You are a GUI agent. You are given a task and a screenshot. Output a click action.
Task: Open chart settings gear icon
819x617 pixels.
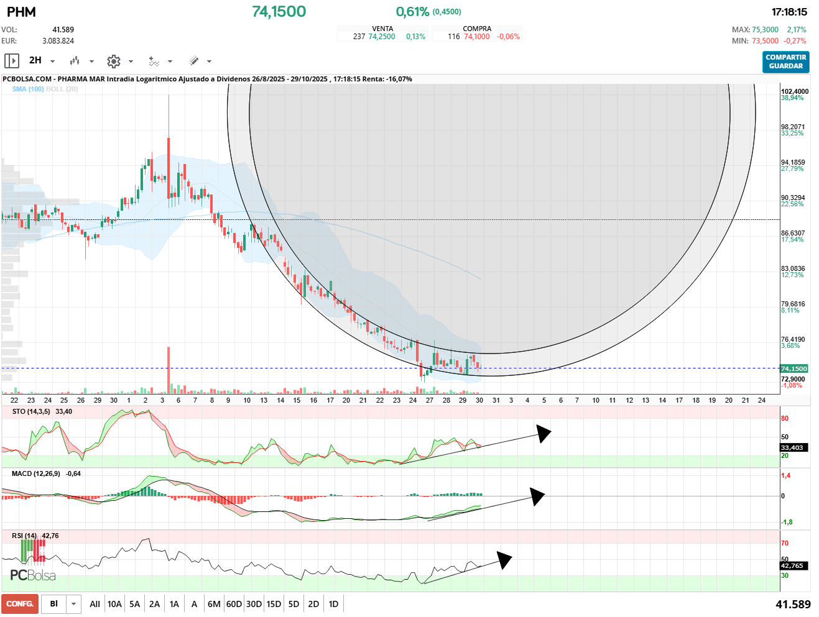pos(113,61)
